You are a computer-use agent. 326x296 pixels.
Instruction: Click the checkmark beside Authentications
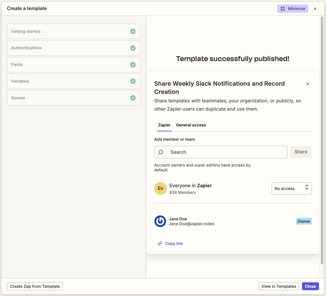coord(133,48)
